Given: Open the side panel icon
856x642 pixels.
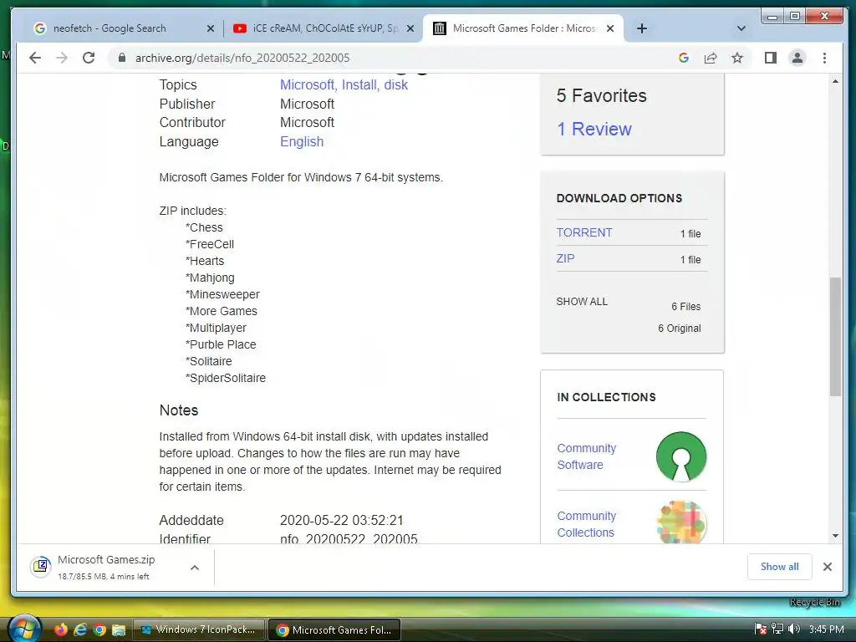Looking at the screenshot, I should [770, 58].
